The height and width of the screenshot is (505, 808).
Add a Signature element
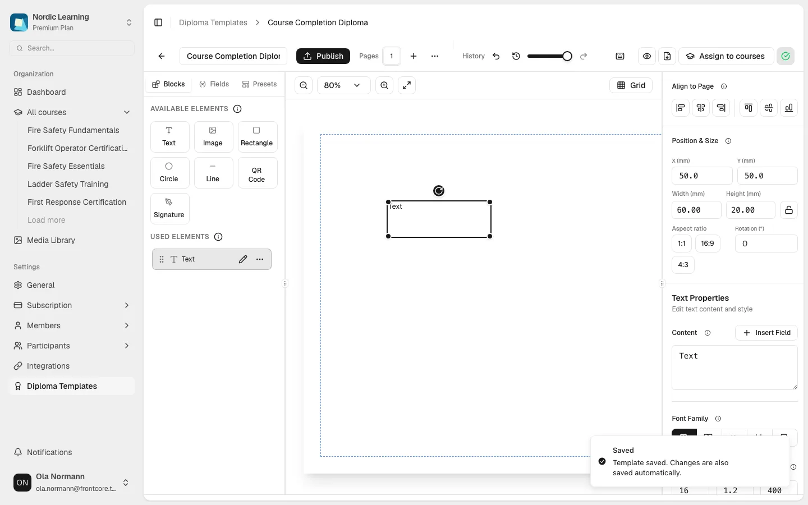[169, 209]
